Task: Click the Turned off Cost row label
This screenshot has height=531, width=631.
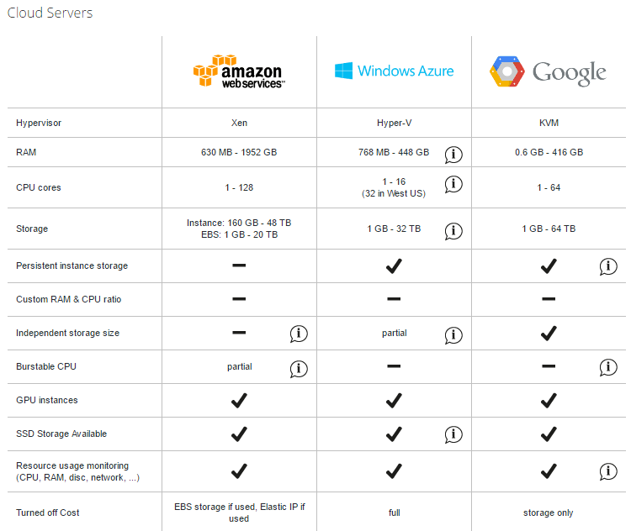Action: [47, 513]
